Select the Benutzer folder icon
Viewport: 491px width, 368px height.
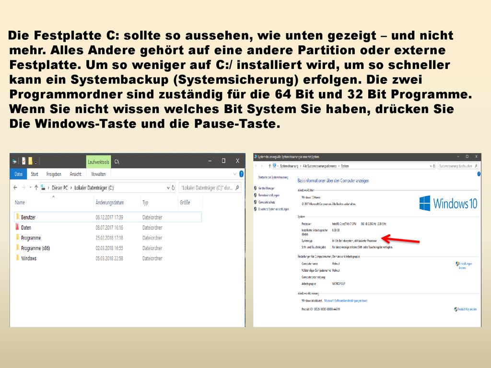click(18, 217)
